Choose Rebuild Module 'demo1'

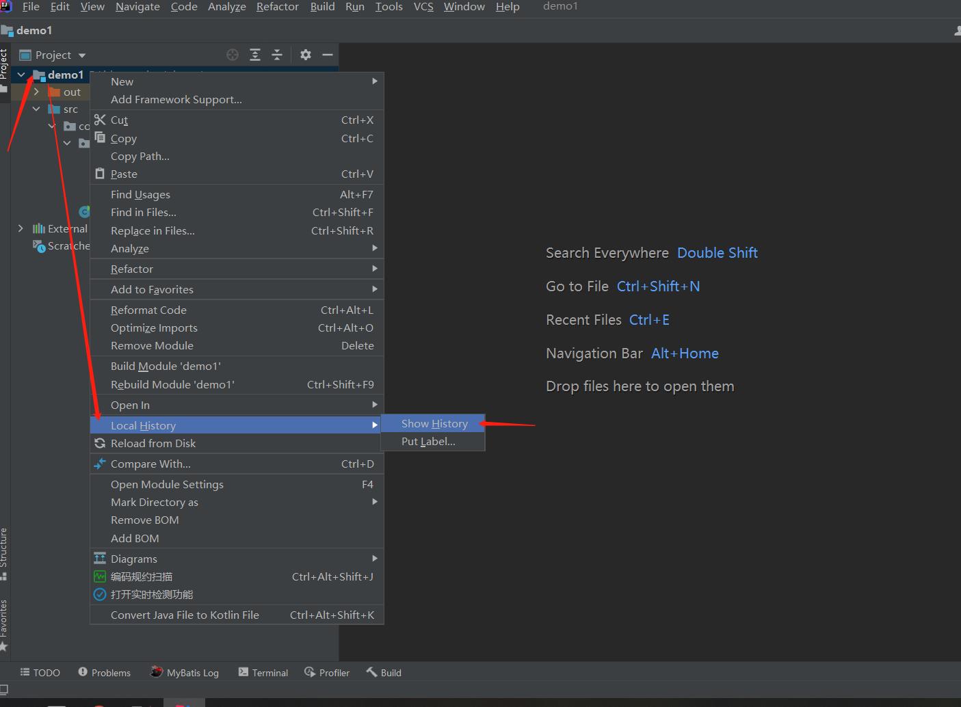coord(237,384)
